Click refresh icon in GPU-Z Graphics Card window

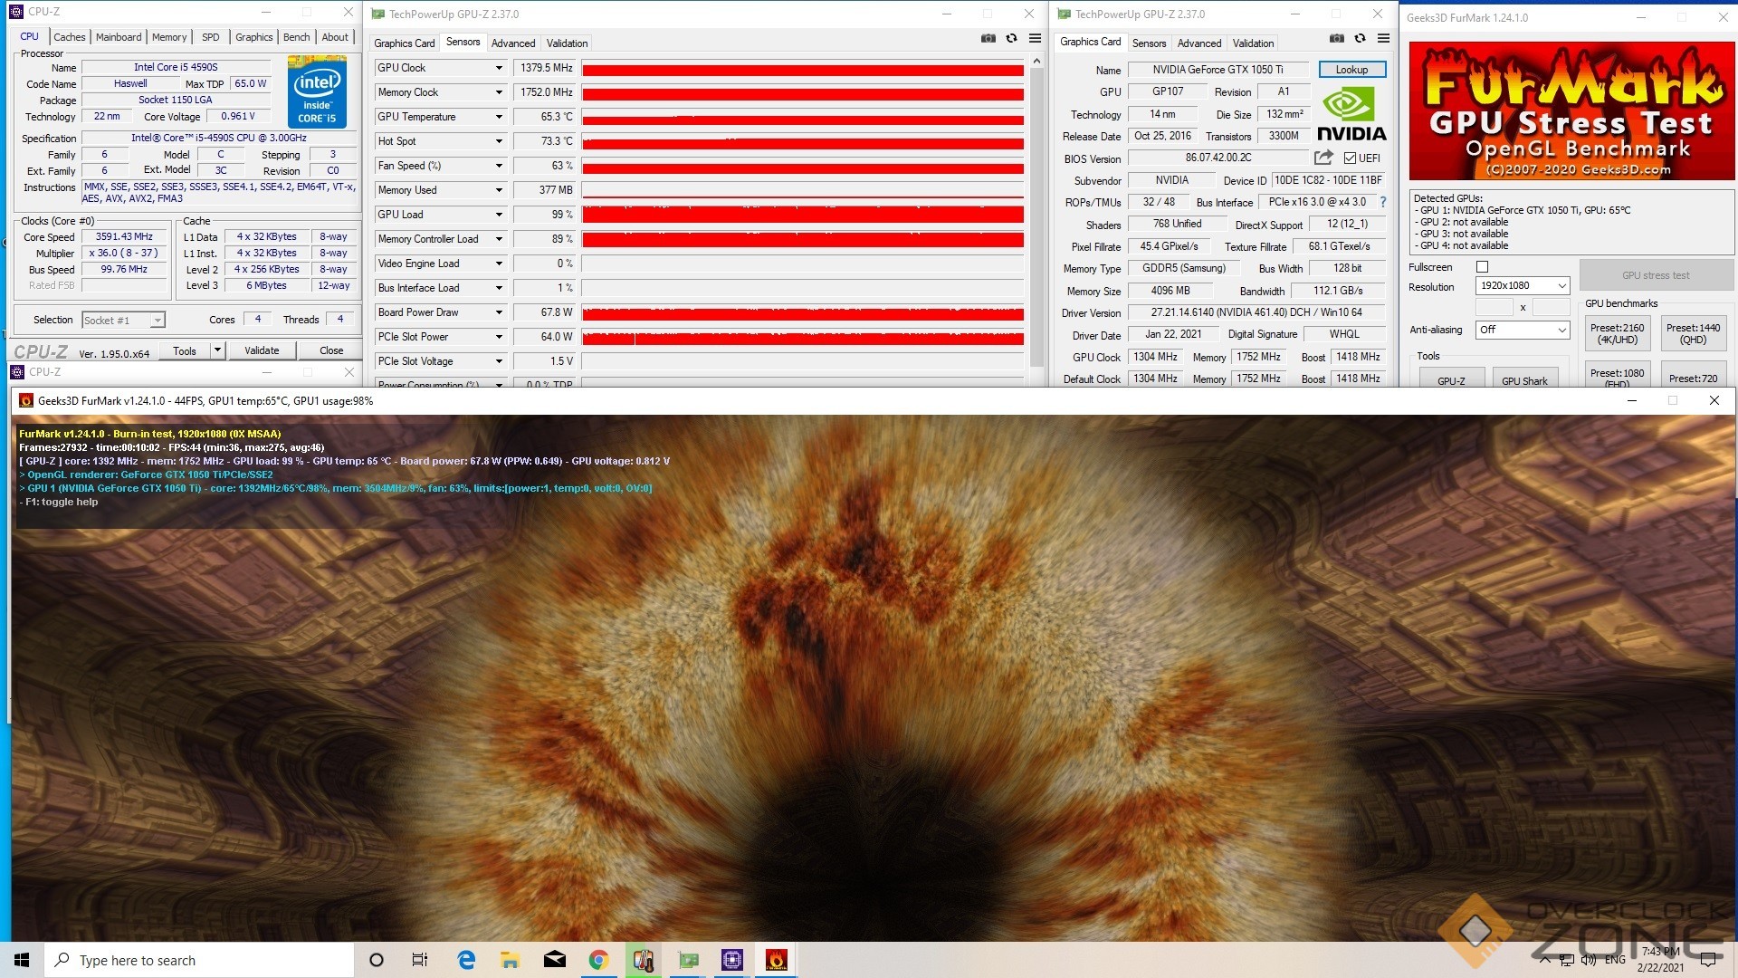pos(1360,38)
